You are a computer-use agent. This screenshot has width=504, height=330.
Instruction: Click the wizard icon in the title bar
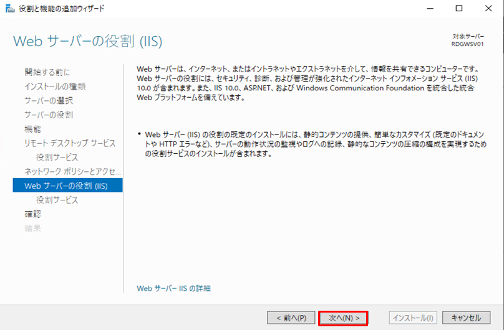pos(11,9)
